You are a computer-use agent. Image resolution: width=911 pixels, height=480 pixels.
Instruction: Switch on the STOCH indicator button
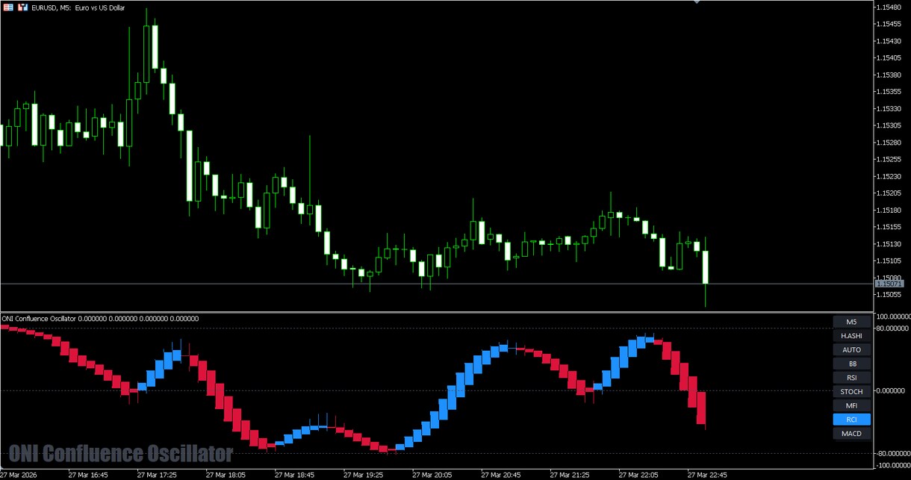[851, 392]
